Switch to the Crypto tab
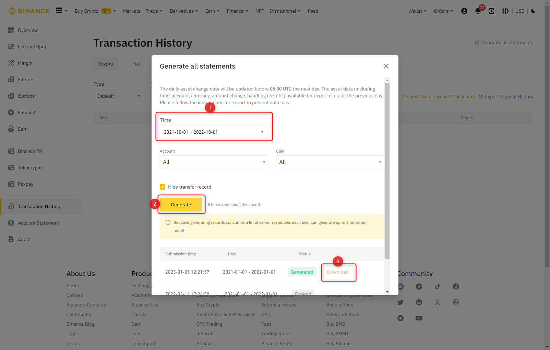Image resolution: width=550 pixels, height=350 pixels. click(106, 64)
